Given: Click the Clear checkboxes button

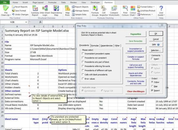Looking at the screenshot, I should [136, 91].
